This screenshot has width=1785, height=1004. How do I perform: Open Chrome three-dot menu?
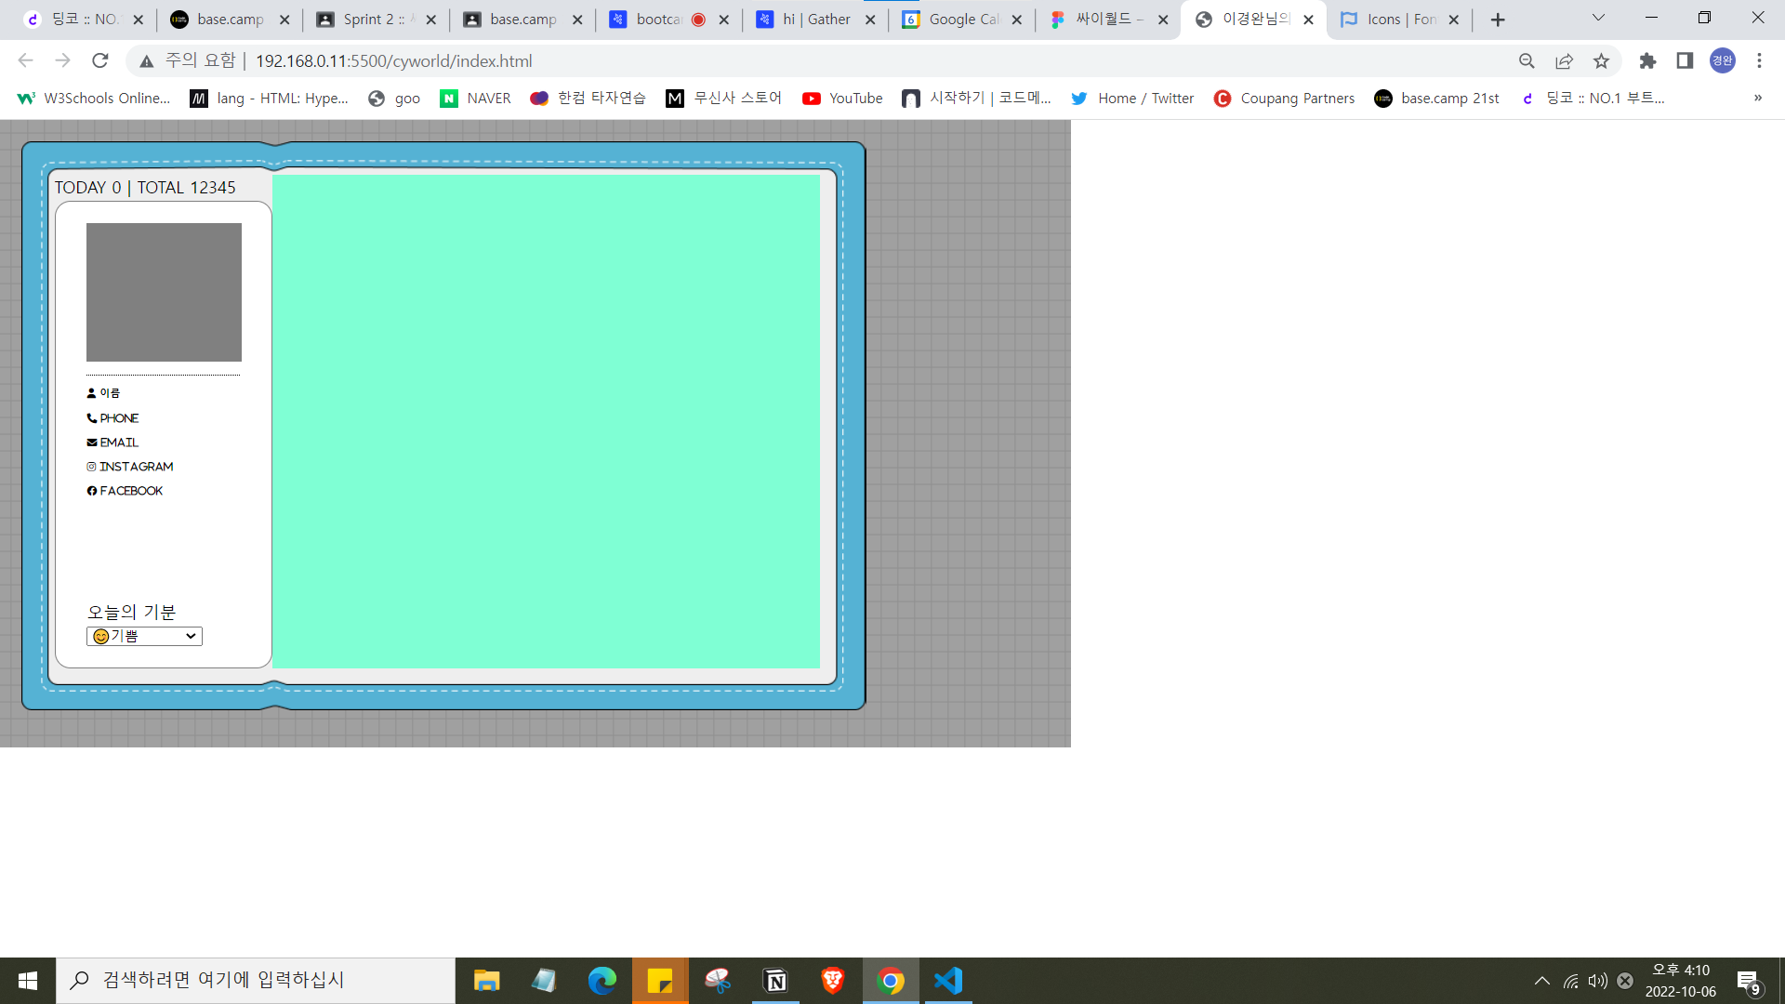(x=1759, y=61)
